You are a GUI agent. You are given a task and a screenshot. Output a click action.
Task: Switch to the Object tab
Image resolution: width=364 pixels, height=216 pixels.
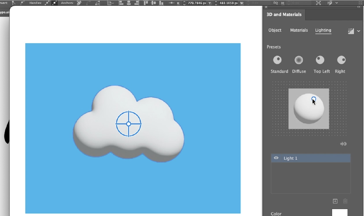click(x=275, y=30)
